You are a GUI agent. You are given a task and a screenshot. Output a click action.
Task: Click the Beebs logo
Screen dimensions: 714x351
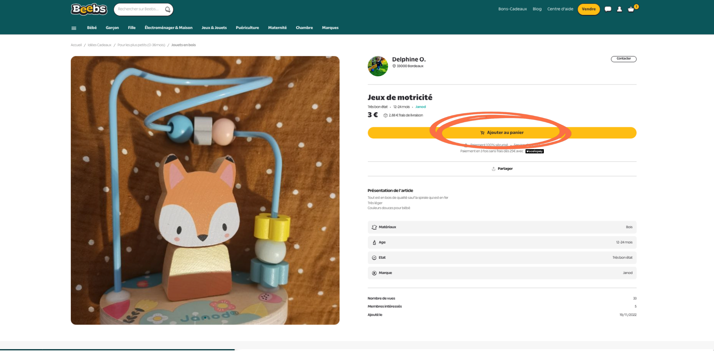(89, 9)
